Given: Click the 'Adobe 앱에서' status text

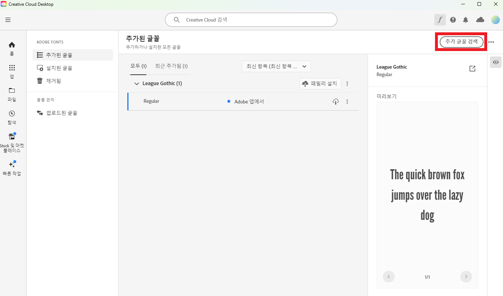Looking at the screenshot, I should (249, 102).
